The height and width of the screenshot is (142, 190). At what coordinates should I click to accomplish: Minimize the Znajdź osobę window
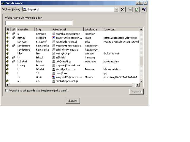(137, 3)
